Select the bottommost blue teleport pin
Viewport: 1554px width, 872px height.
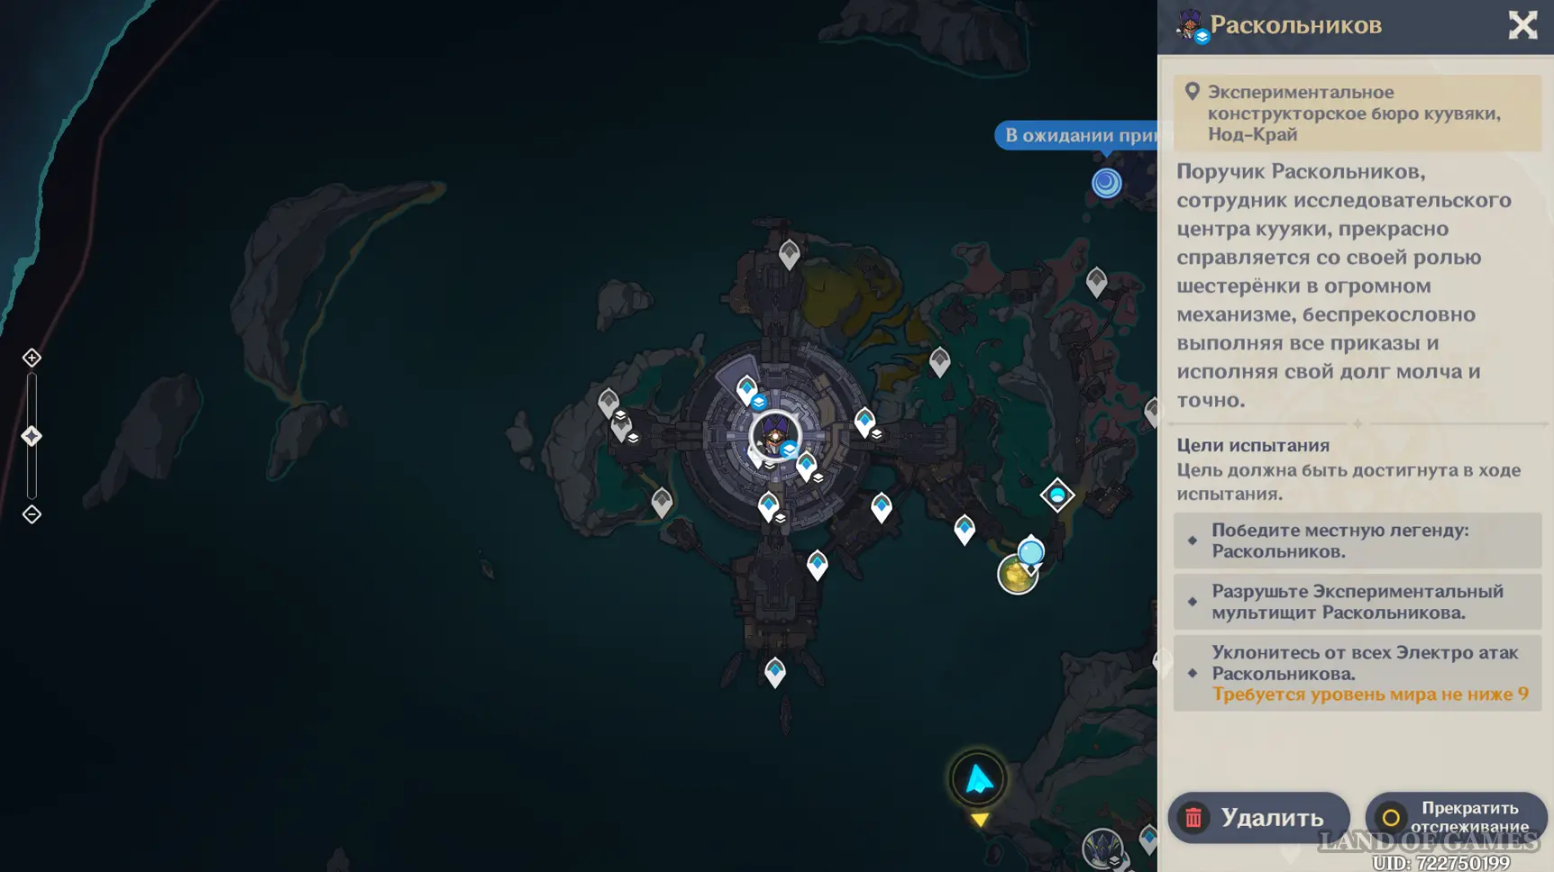(x=775, y=672)
